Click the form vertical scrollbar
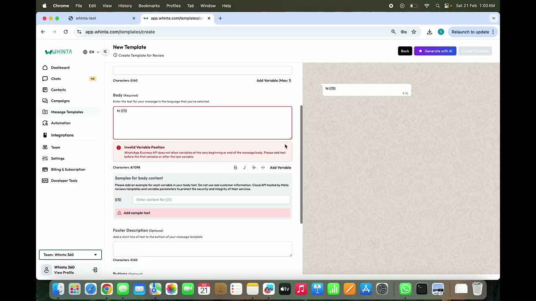536x301 pixels. (301, 164)
